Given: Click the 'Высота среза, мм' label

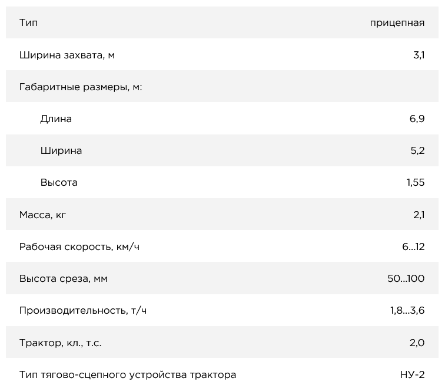Looking at the screenshot, I should (x=63, y=278).
